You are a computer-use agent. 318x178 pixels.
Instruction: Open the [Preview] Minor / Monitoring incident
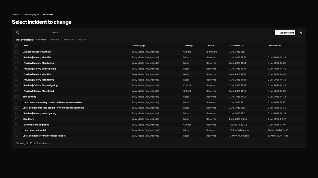(38, 63)
